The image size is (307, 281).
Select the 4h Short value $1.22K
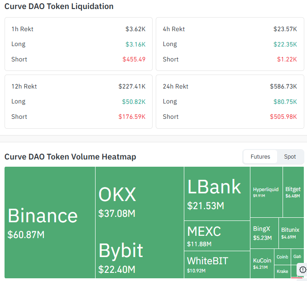click(287, 59)
